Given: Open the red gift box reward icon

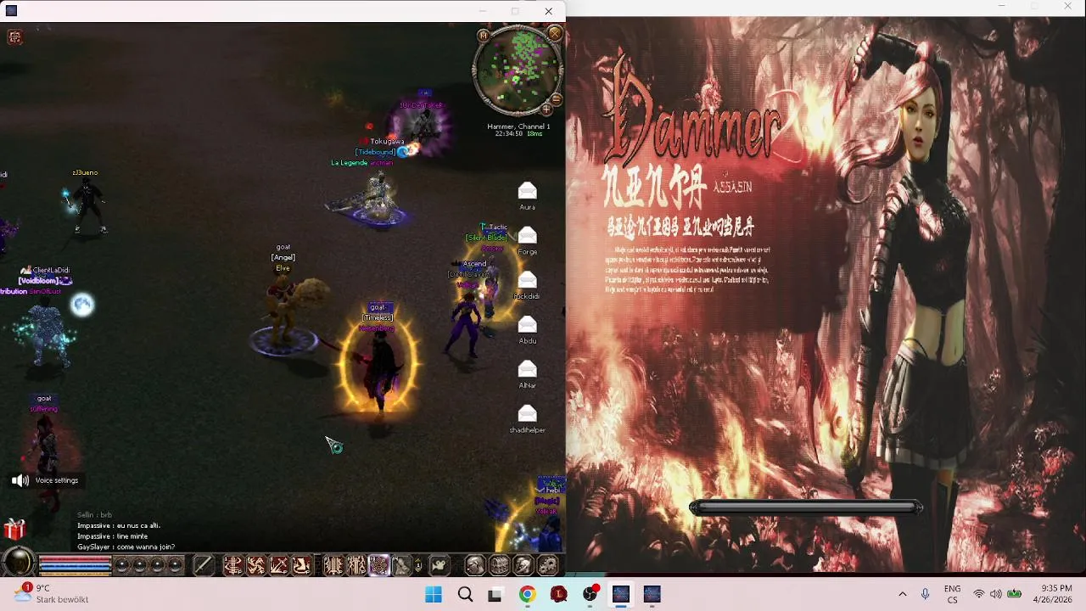Looking at the screenshot, I should tap(14, 530).
